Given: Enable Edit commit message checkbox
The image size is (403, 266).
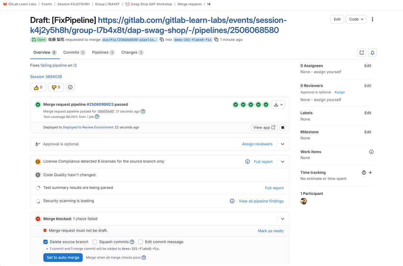Looking at the screenshot, I should pos(141,242).
